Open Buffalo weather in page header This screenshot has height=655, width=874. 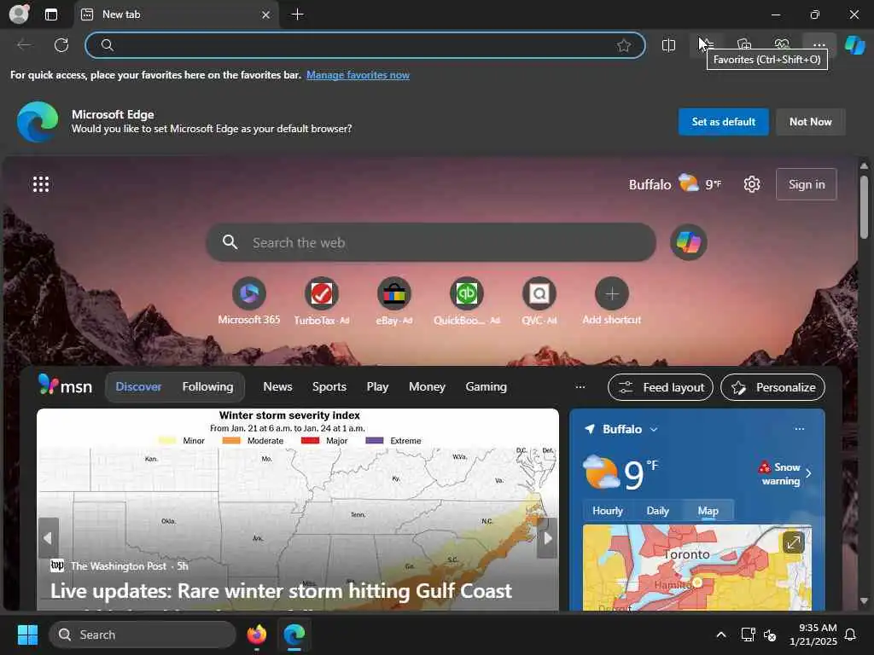(x=675, y=184)
